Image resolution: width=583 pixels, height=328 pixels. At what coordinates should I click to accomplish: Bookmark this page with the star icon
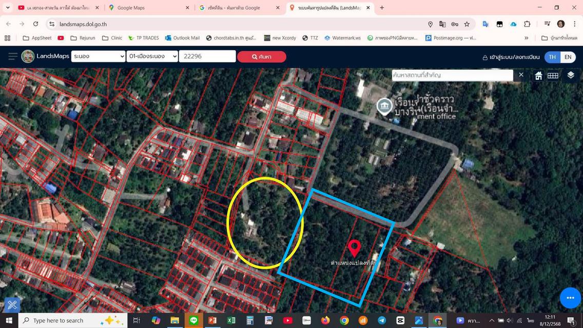point(467,24)
